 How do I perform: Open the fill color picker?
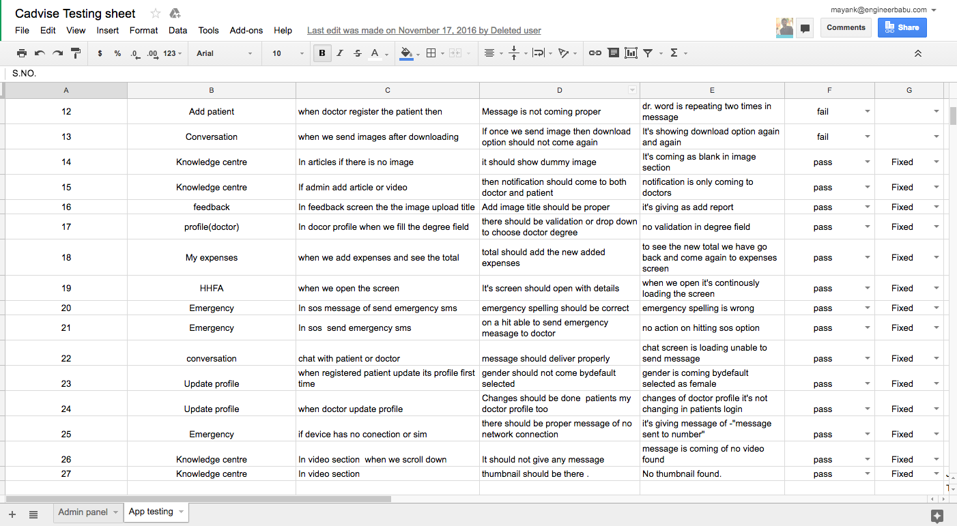(x=407, y=53)
